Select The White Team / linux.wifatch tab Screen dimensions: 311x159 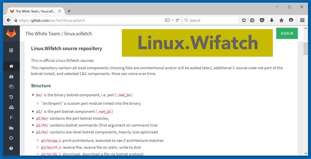(36, 11)
